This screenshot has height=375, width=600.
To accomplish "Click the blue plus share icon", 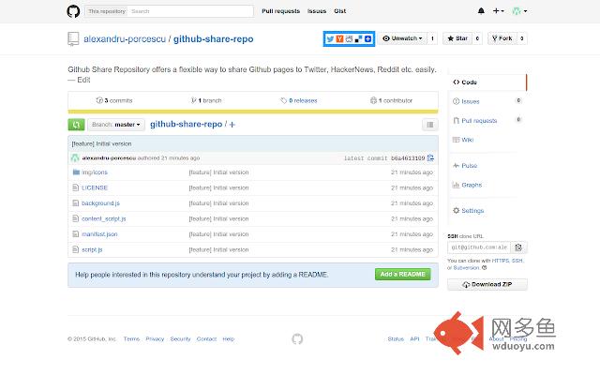I will (x=367, y=39).
